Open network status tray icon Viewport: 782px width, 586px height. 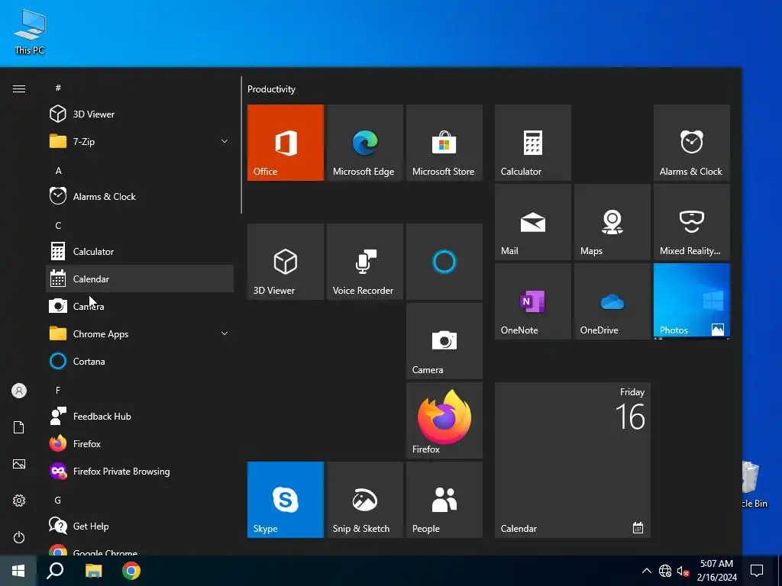pyautogui.click(x=665, y=571)
